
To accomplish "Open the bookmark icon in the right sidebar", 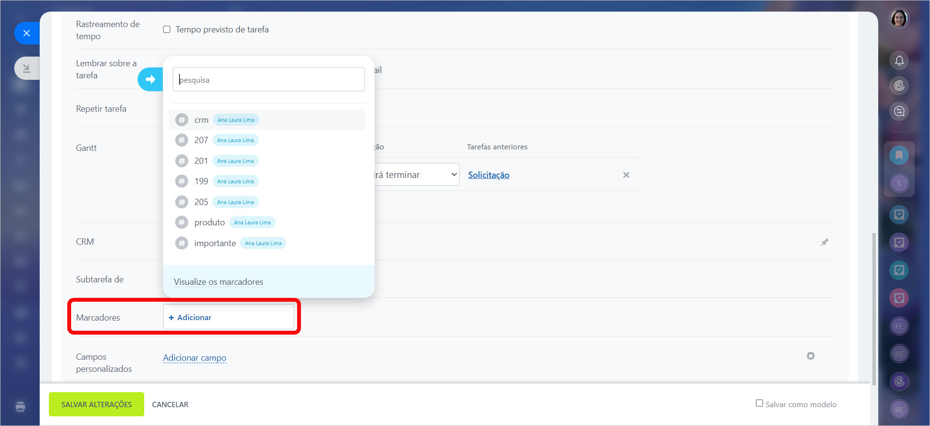I will point(899,155).
